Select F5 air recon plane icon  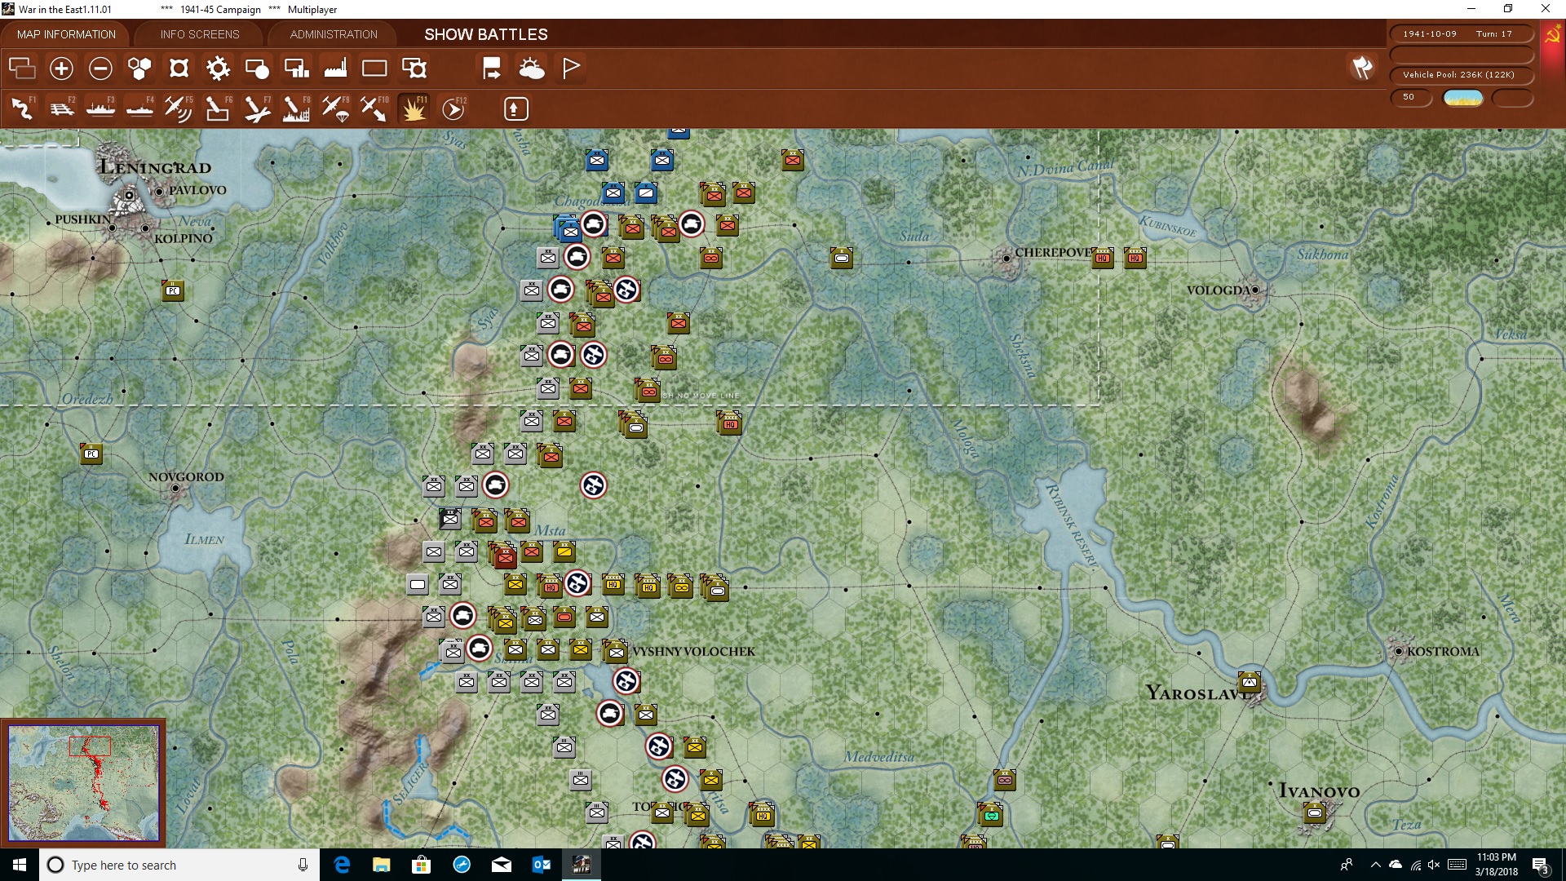pyautogui.click(x=179, y=108)
